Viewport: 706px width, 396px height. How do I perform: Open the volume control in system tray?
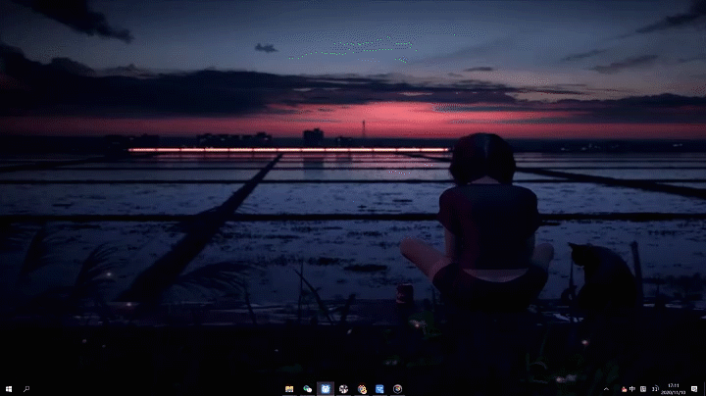tap(655, 388)
